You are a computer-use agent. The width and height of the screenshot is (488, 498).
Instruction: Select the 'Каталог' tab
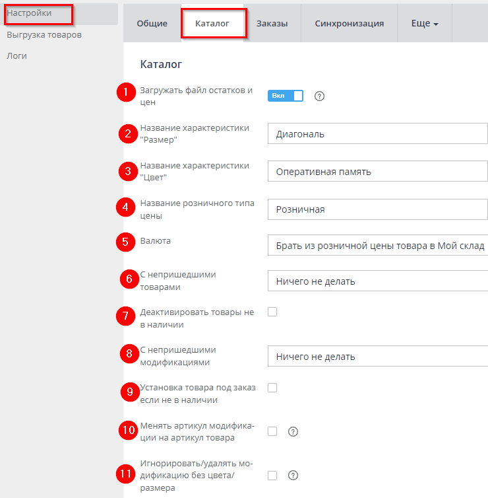[212, 24]
